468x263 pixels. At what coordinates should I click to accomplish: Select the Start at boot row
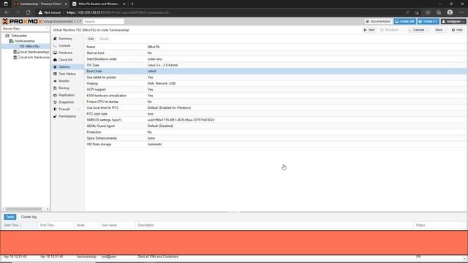coord(276,53)
